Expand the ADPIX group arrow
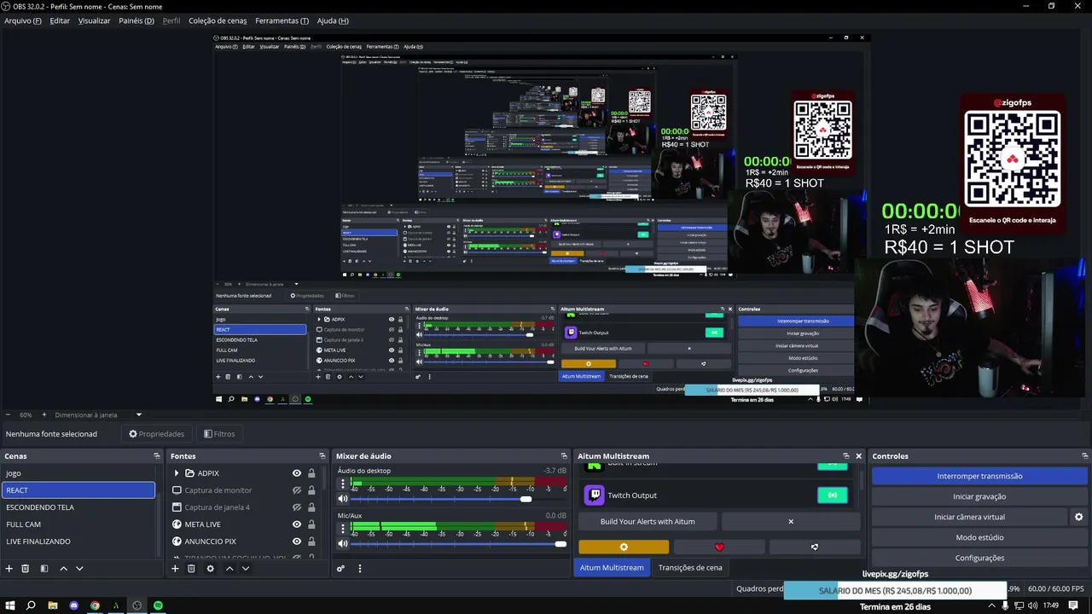This screenshot has height=614, width=1092. [177, 473]
